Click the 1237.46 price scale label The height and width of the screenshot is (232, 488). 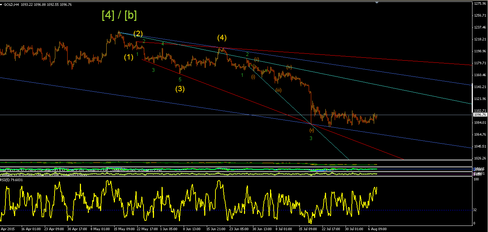[x=480, y=27]
